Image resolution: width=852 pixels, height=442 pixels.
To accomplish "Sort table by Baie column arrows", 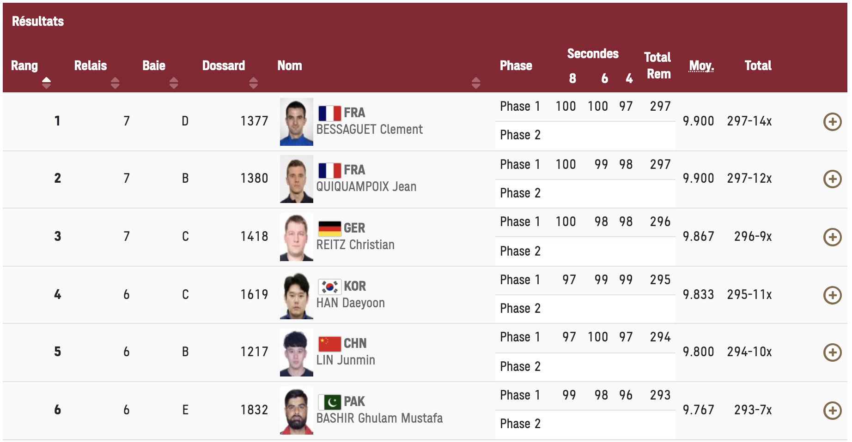I will 174,83.
